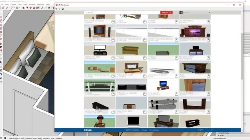The height and width of the screenshot is (140, 250).
Task: Click the Trimble logo in footer
Action: pos(88,130)
